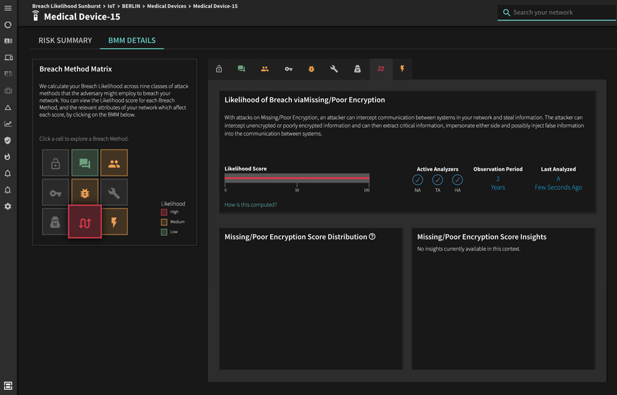Open the red encryption tab in detail strip
This screenshot has height=395, width=617.
[381, 69]
